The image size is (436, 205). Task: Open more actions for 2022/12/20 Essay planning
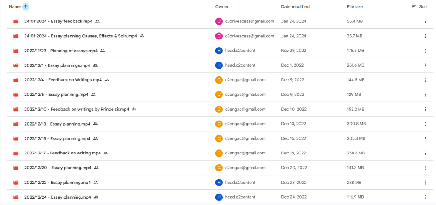pos(425,168)
